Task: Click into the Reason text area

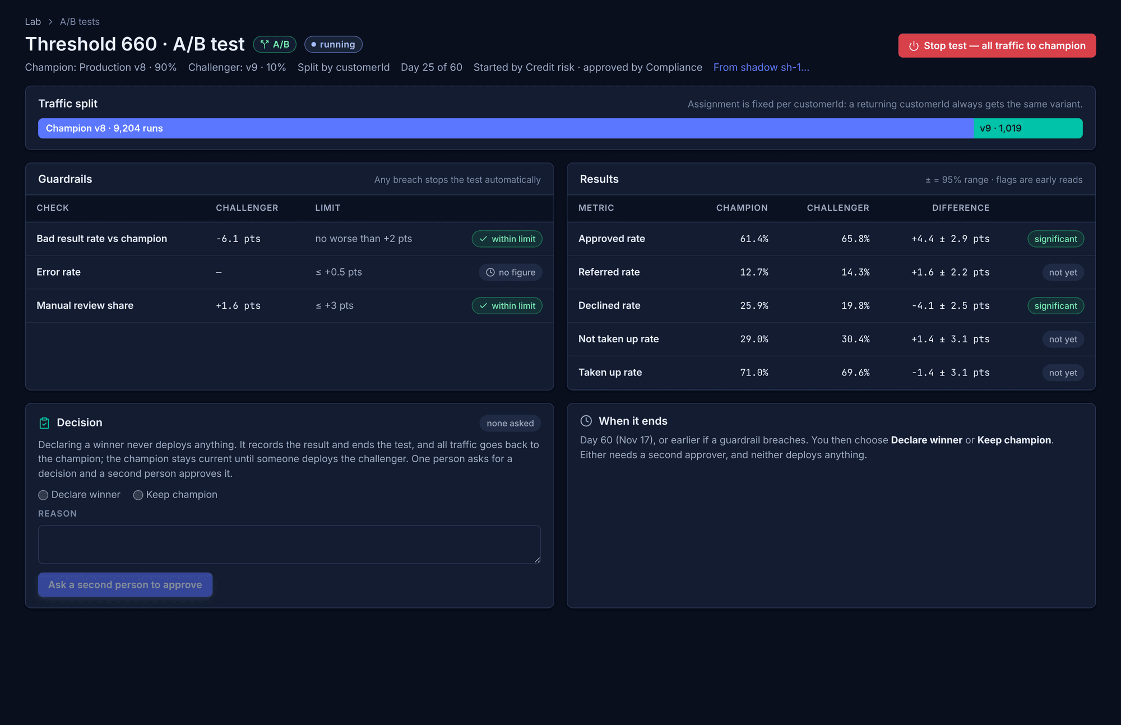Action: pos(289,545)
